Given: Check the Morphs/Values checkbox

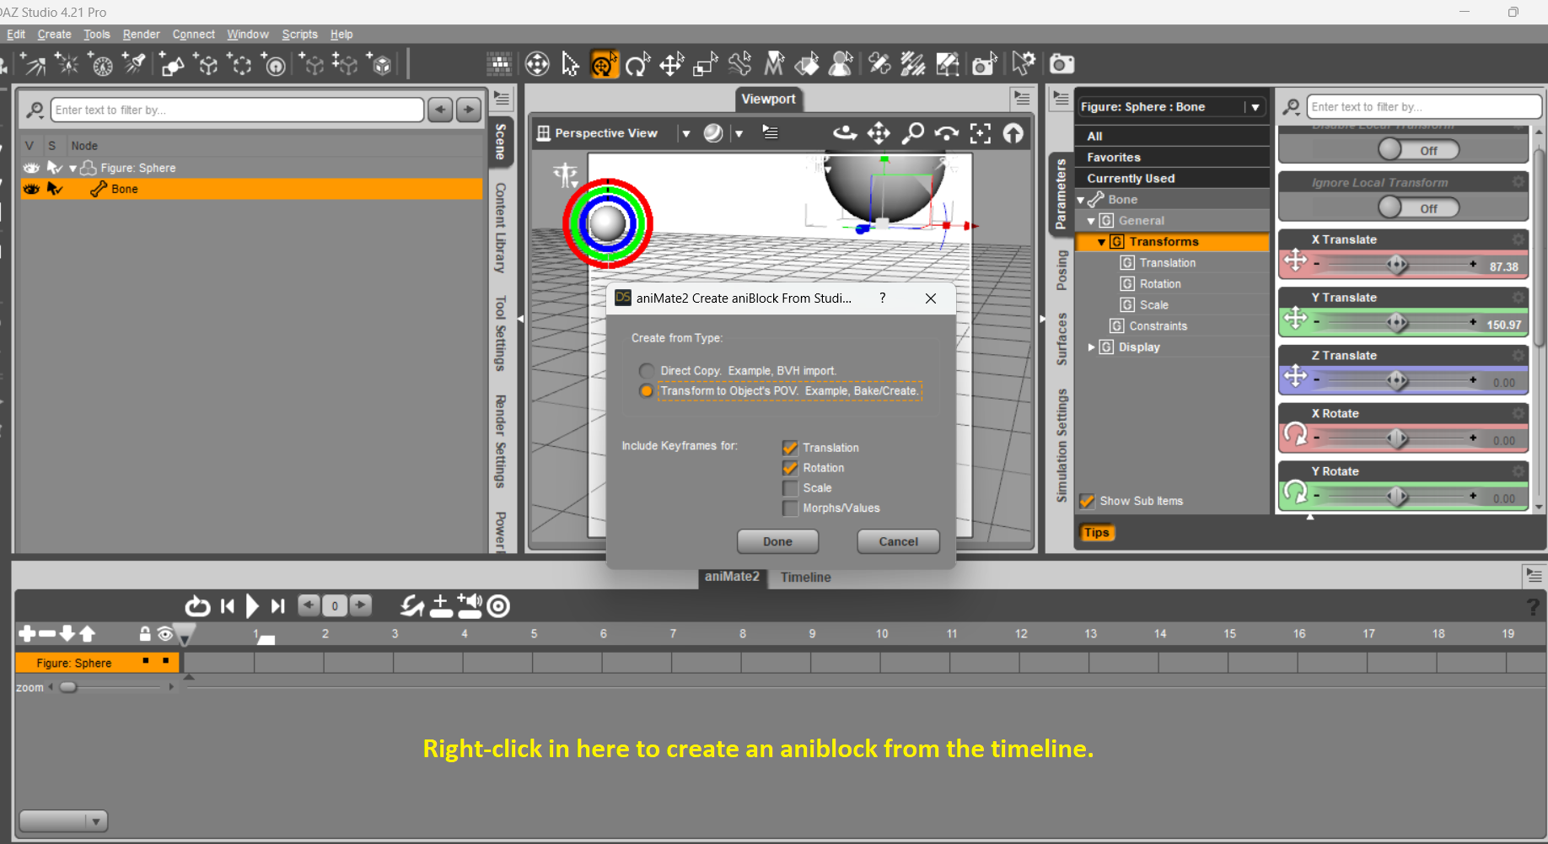Looking at the screenshot, I should point(790,508).
